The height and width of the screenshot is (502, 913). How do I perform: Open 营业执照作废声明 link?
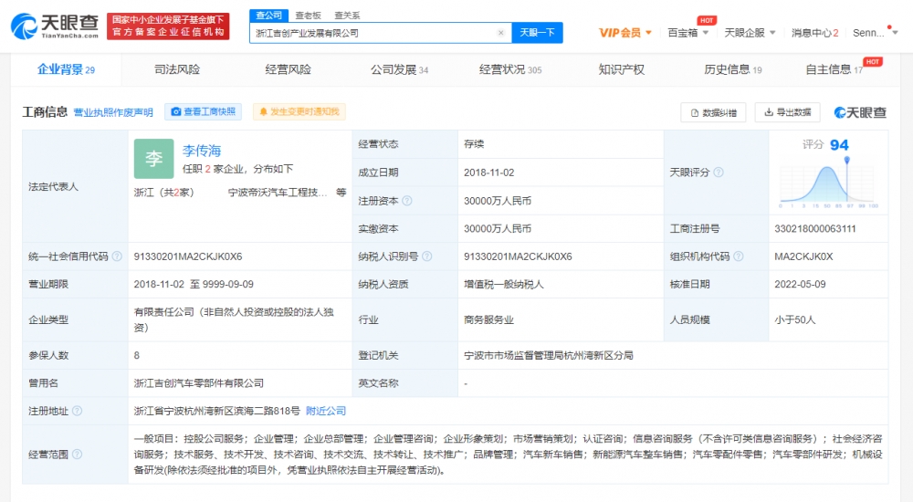point(113,112)
